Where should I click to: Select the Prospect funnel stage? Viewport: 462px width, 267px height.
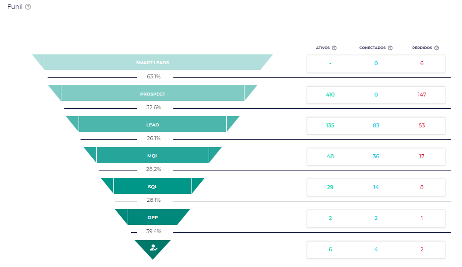pos(152,94)
